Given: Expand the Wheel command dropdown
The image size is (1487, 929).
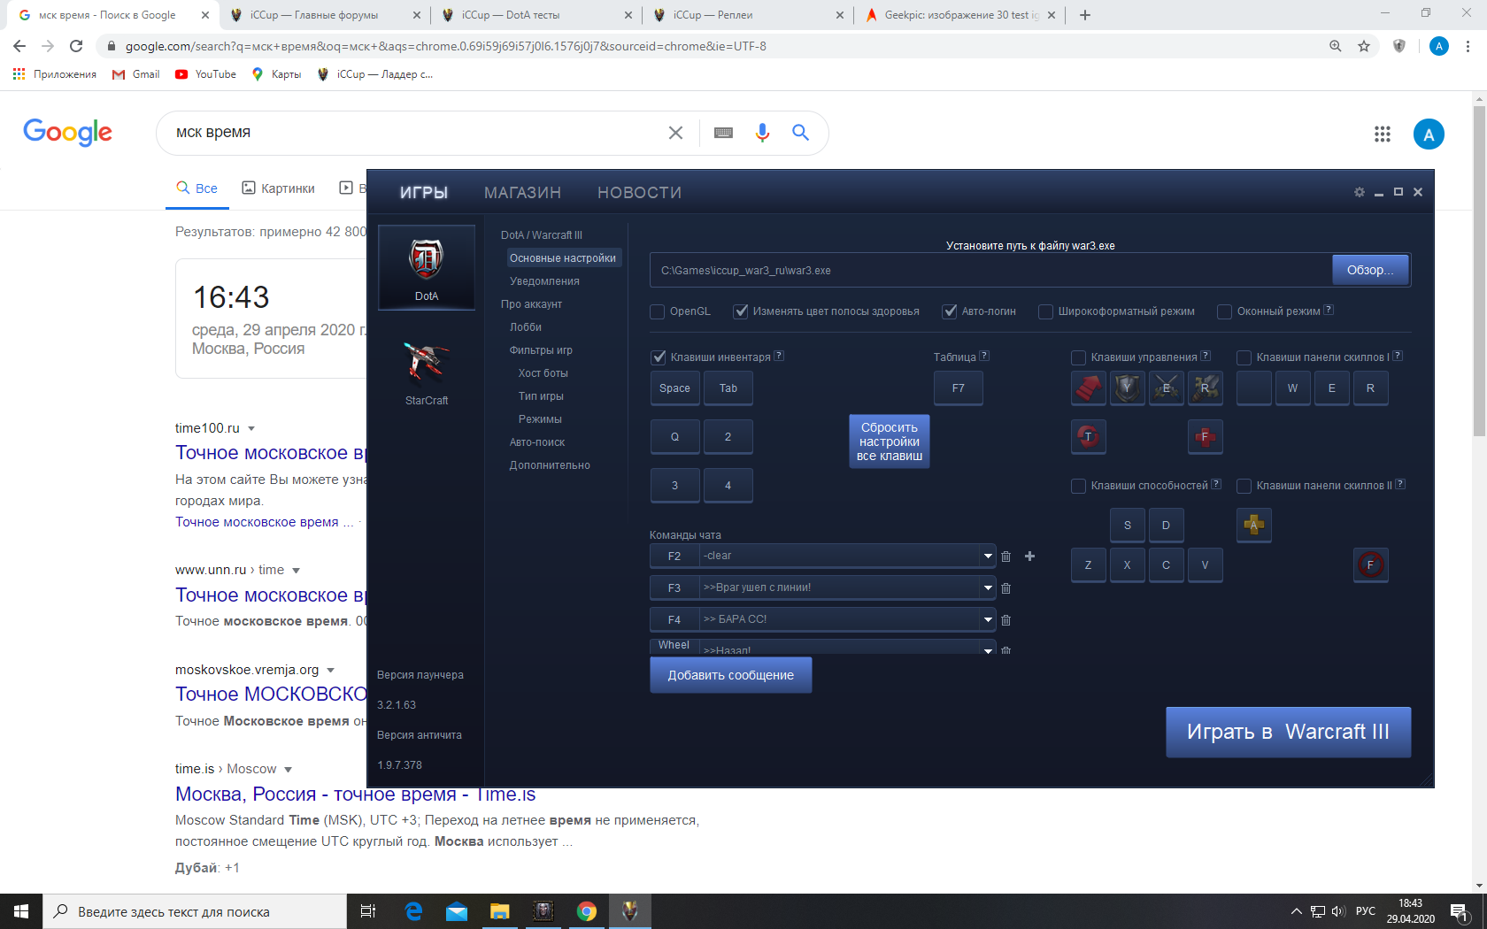Looking at the screenshot, I should click(988, 650).
